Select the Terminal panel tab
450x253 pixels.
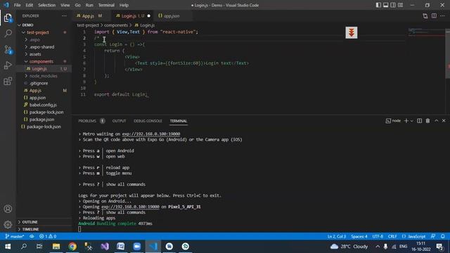coord(178,121)
